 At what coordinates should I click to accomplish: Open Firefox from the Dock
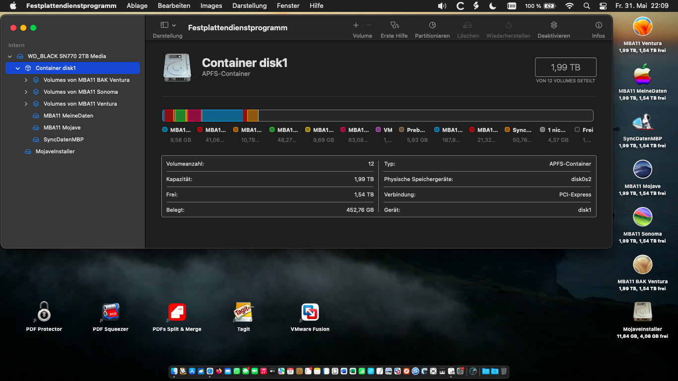[219, 371]
